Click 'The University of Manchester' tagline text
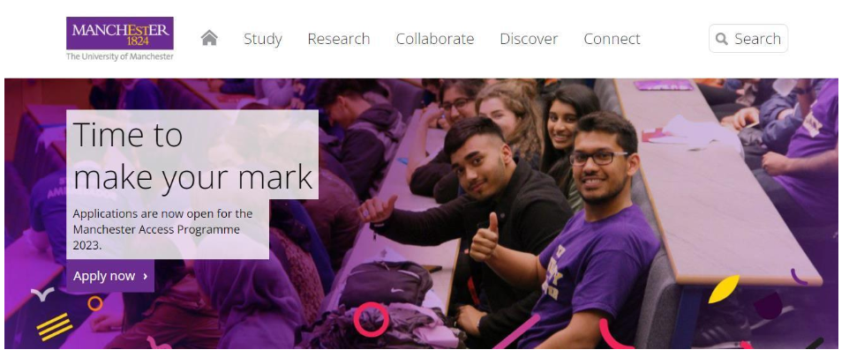Viewport: 849px width, 357px height. pos(120,56)
